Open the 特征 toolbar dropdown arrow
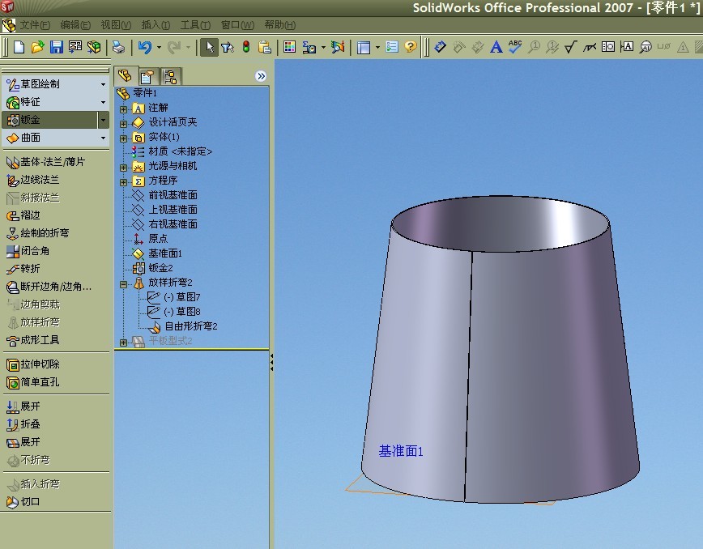 pyautogui.click(x=103, y=102)
